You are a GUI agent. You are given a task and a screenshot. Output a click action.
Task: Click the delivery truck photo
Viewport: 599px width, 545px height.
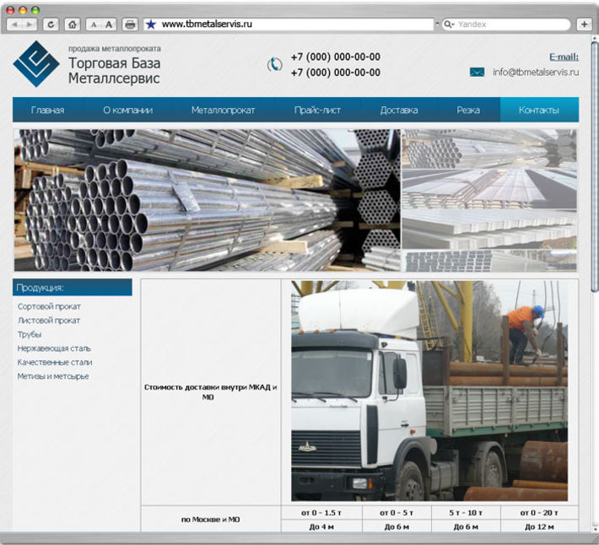[429, 391]
